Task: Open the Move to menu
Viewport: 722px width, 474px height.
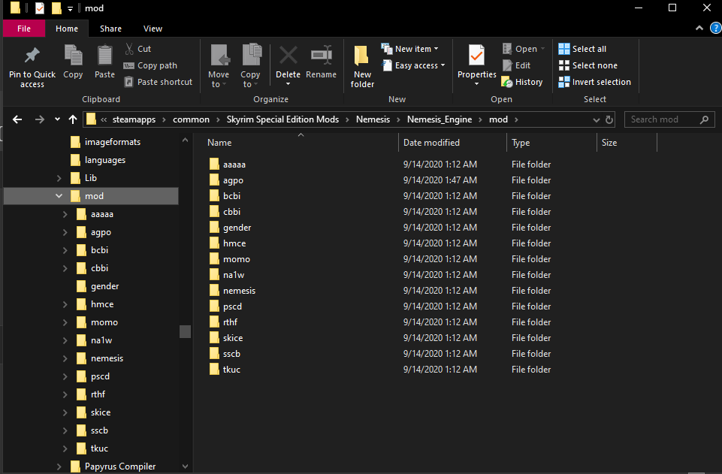Action: (219, 66)
